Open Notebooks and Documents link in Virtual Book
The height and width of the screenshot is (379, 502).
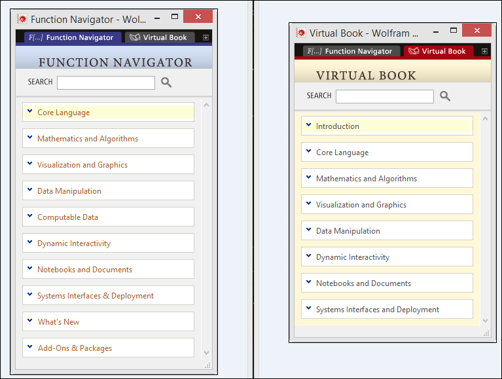coord(363,283)
